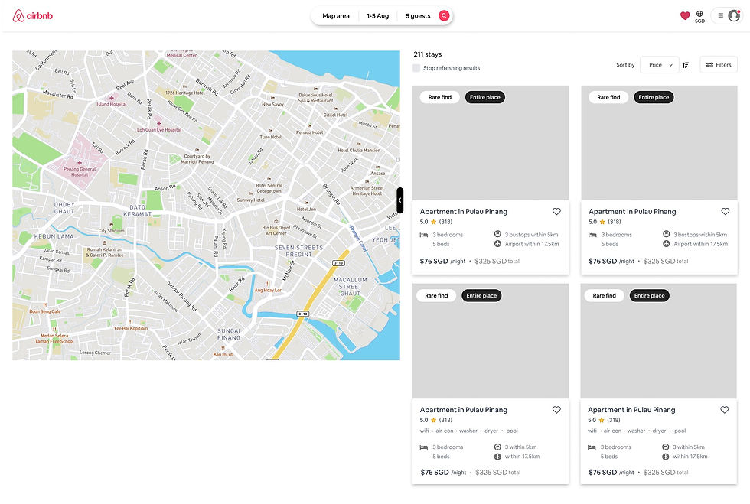Reverse the sort order using the sort icon
This screenshot has width=750, height=504.
tap(686, 65)
